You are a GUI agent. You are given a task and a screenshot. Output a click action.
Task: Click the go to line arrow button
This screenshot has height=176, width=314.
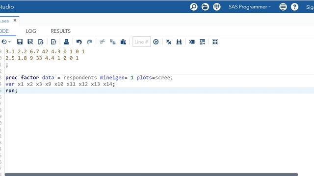tap(156, 42)
